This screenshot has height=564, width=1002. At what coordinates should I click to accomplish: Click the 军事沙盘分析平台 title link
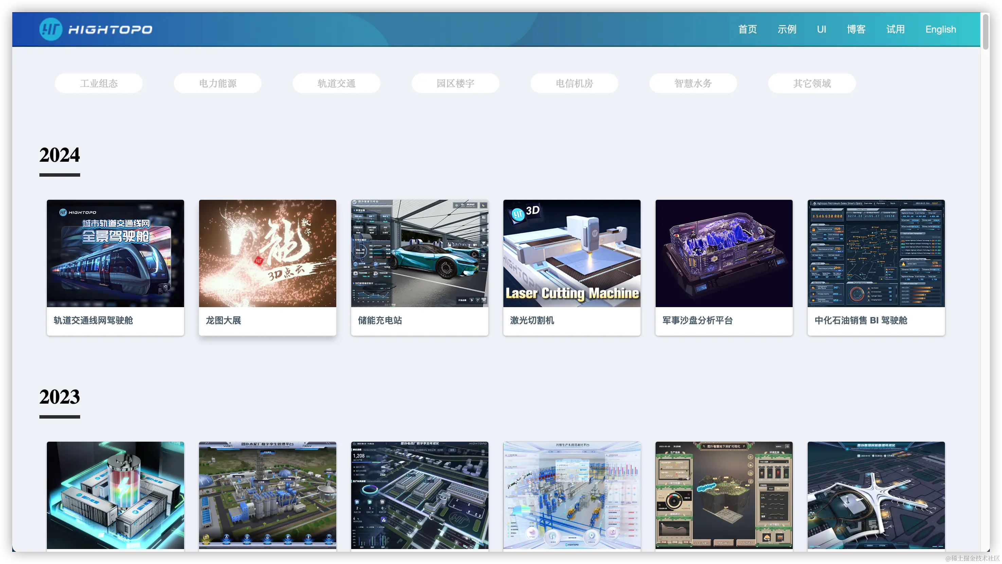click(x=697, y=320)
